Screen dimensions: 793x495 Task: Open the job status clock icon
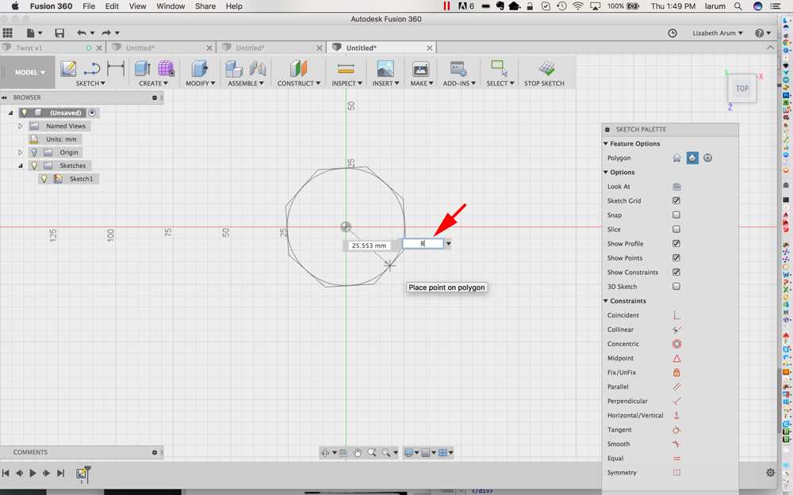672,32
